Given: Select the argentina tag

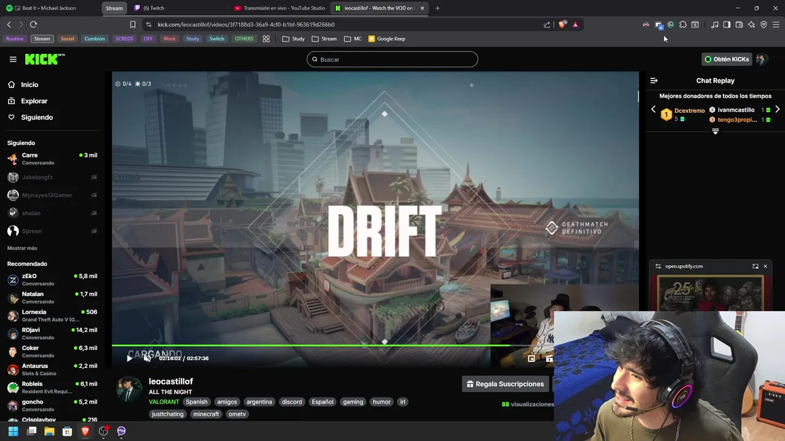Looking at the screenshot, I should [x=259, y=402].
